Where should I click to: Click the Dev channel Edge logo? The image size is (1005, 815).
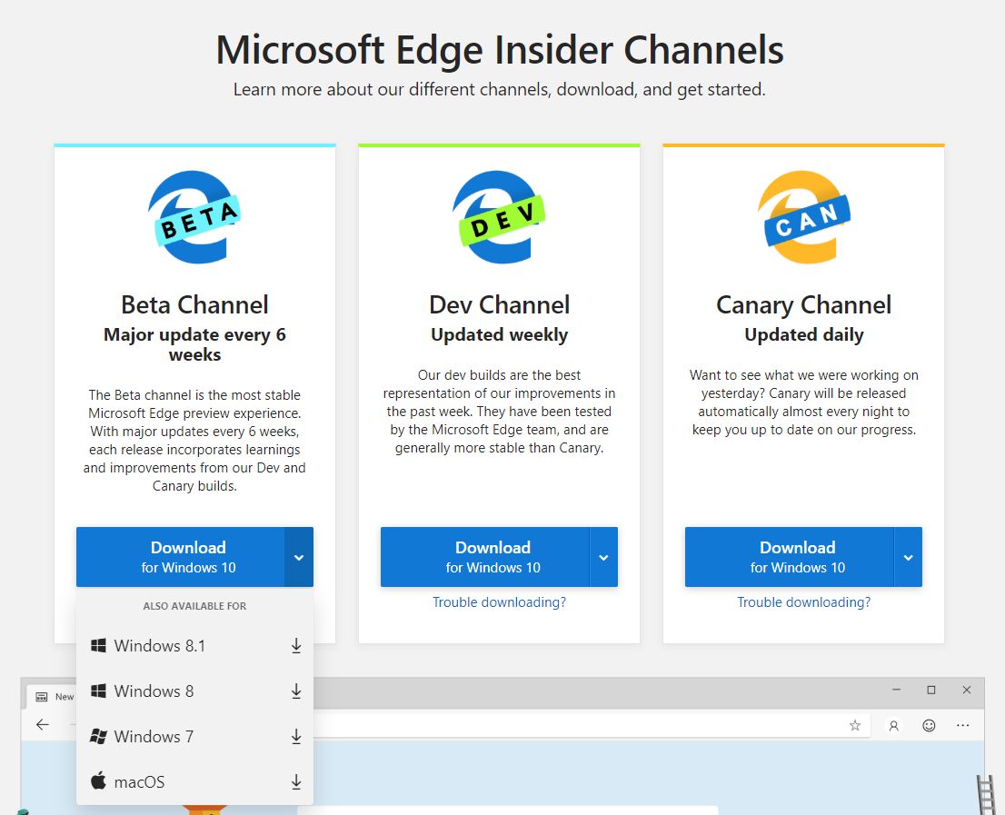(499, 217)
